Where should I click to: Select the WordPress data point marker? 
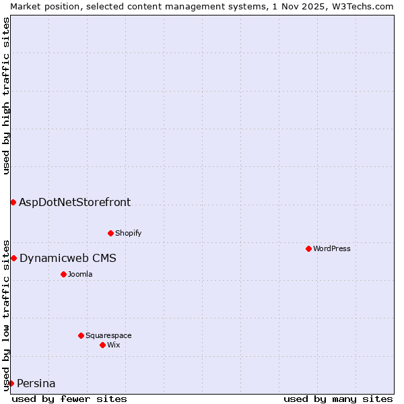click(308, 248)
